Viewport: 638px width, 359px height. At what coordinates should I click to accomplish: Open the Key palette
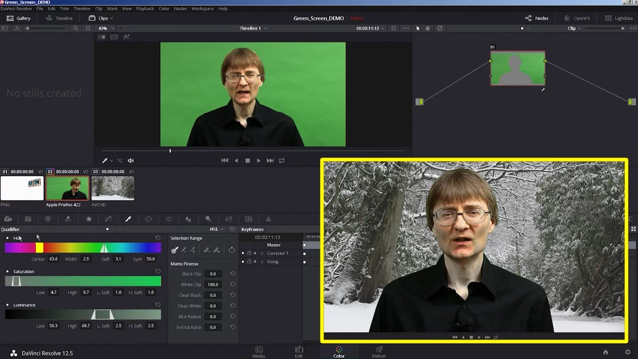[x=208, y=219]
